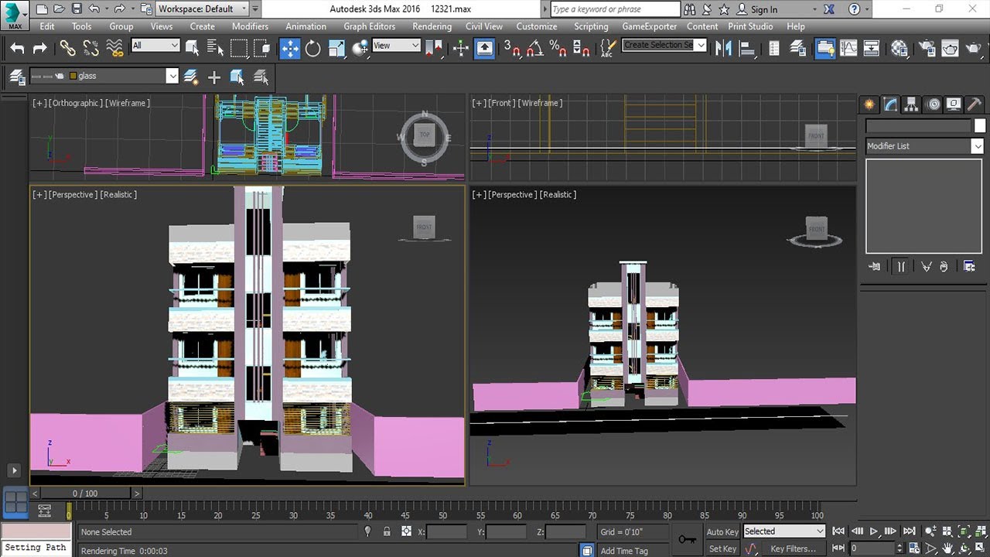990x557 pixels.
Task: Click the Set Key button
Action: [x=722, y=548]
